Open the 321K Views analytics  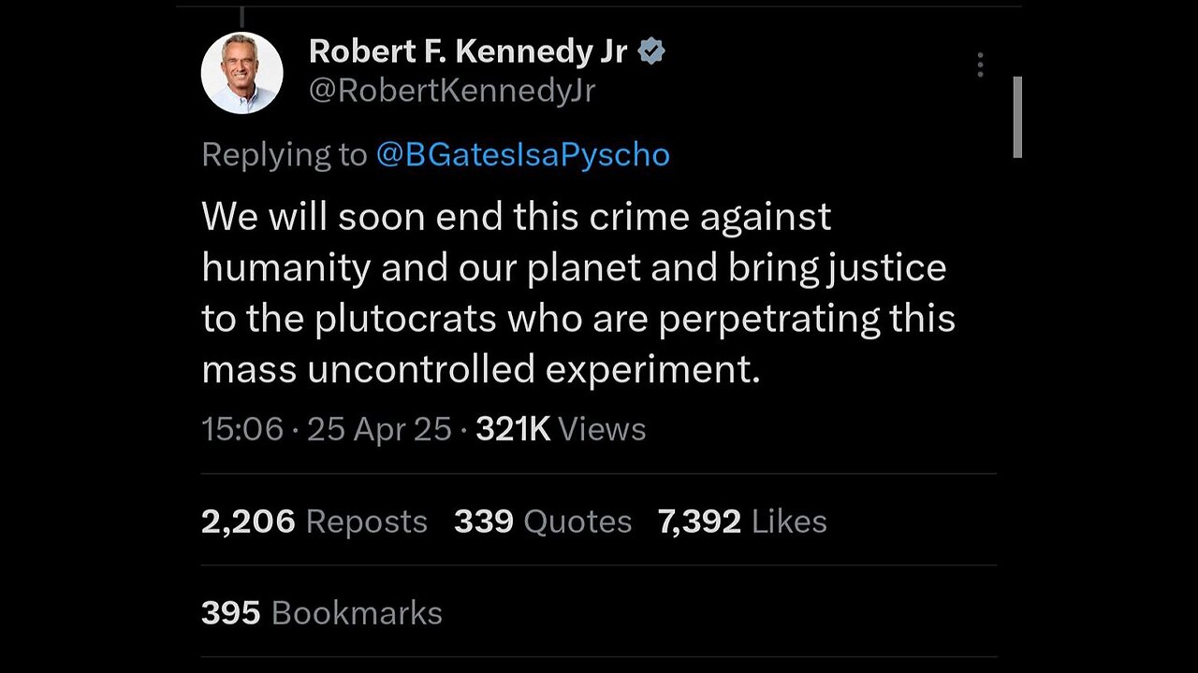pos(561,429)
